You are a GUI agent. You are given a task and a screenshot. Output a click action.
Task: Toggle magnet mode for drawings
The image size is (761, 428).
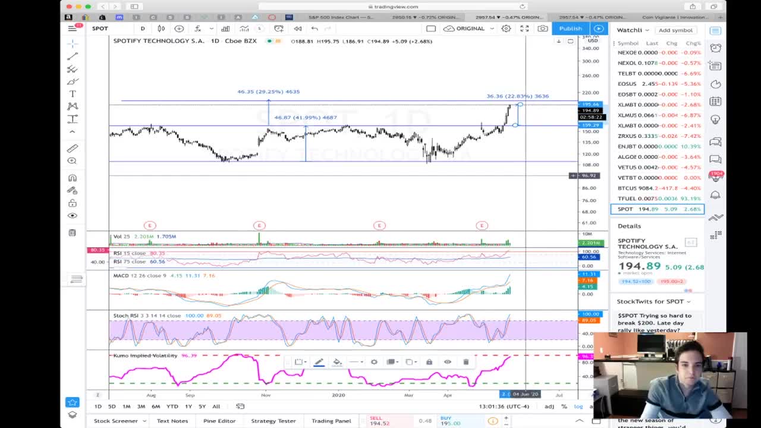[73, 178]
